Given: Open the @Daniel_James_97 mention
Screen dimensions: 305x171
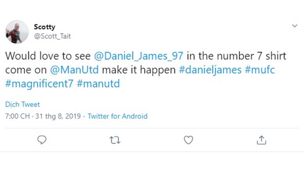Looking at the screenshot, I should pos(139,56).
